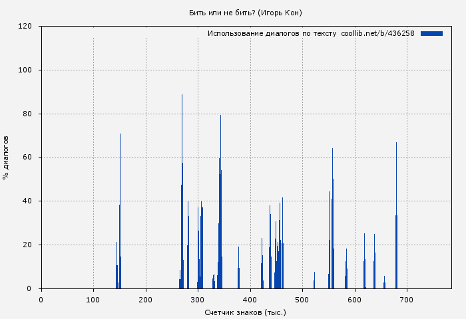The height and width of the screenshot is (319, 466).
Task: Click the y-axis tick label 120
Action: pyautogui.click(x=25, y=27)
